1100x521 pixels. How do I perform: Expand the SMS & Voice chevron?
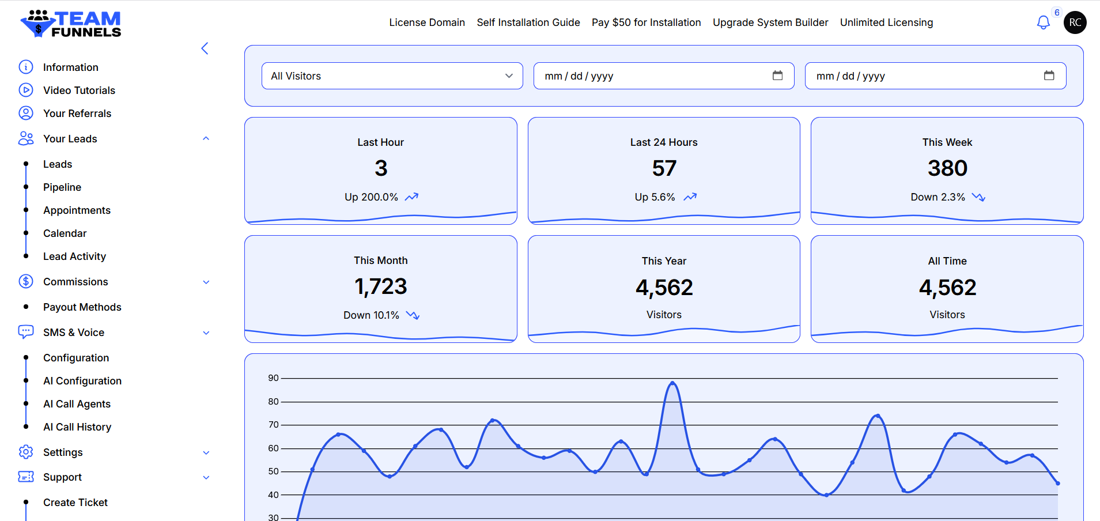pos(206,333)
